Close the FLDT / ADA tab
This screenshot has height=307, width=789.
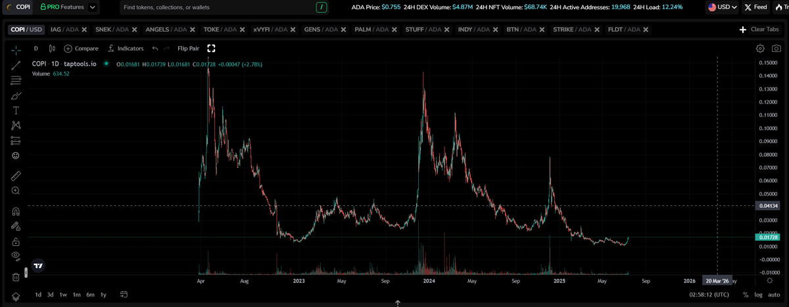pyautogui.click(x=646, y=30)
